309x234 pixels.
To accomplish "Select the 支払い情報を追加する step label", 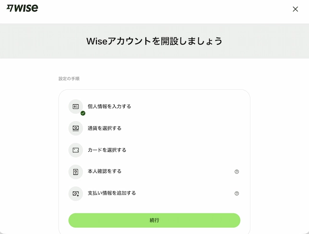I will [x=112, y=193].
